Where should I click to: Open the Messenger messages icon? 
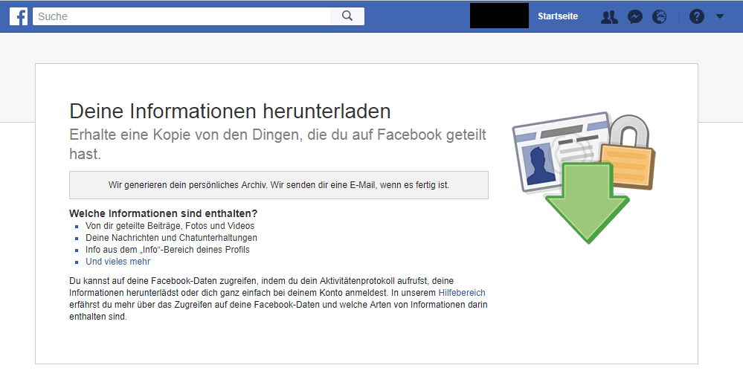tap(634, 16)
